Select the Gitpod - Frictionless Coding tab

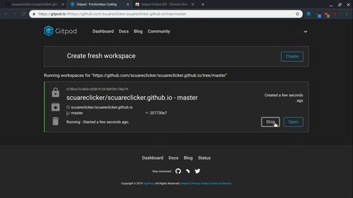(99, 4)
